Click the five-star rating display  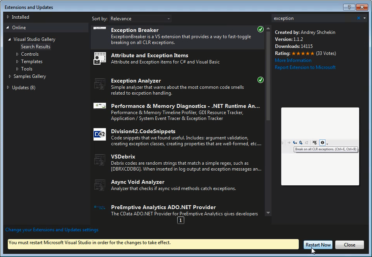[303, 53]
